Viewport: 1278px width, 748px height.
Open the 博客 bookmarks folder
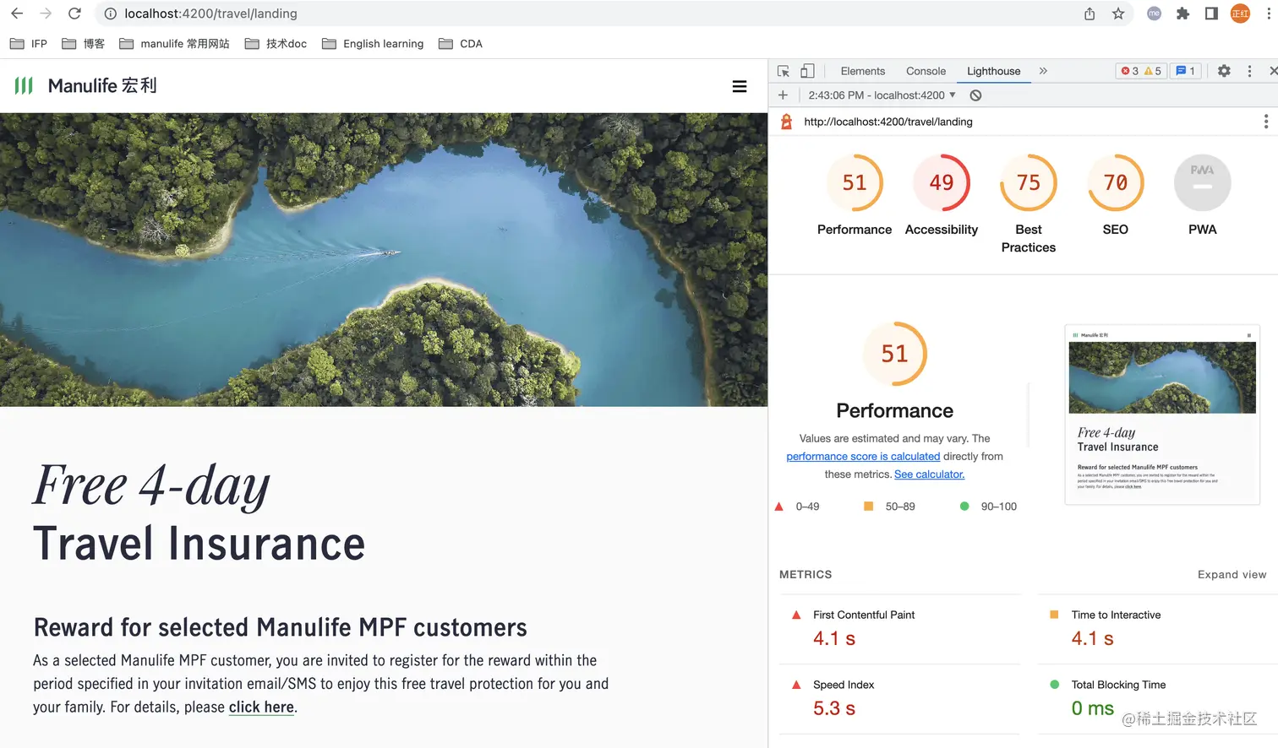click(x=84, y=44)
